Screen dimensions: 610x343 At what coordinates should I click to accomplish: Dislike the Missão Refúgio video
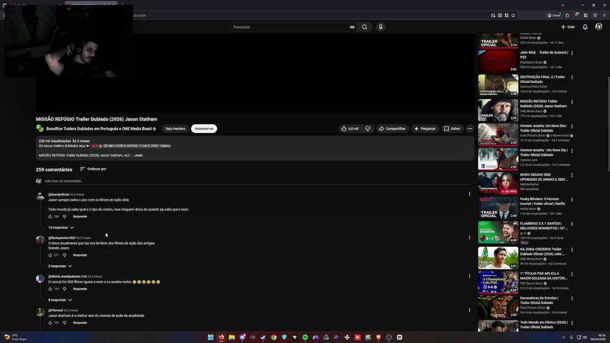coord(367,129)
